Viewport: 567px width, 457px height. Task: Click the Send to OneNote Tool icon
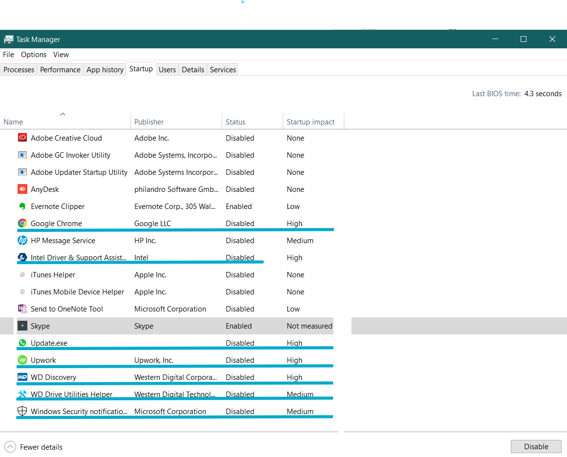[22, 309]
